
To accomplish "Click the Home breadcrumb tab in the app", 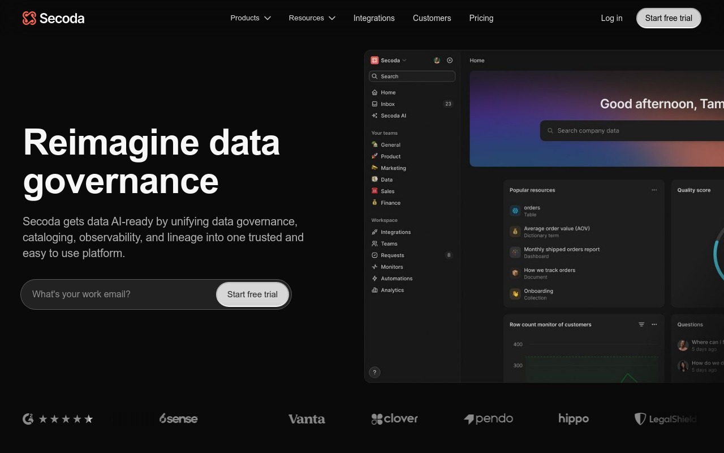I will click(x=477, y=61).
